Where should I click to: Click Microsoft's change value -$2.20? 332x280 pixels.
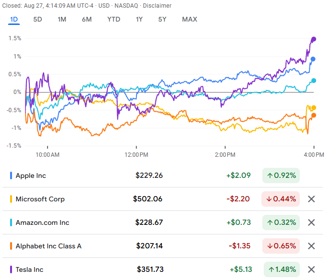point(238,199)
